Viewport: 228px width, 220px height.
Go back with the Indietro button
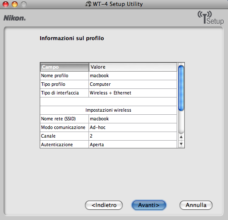coord(104,205)
